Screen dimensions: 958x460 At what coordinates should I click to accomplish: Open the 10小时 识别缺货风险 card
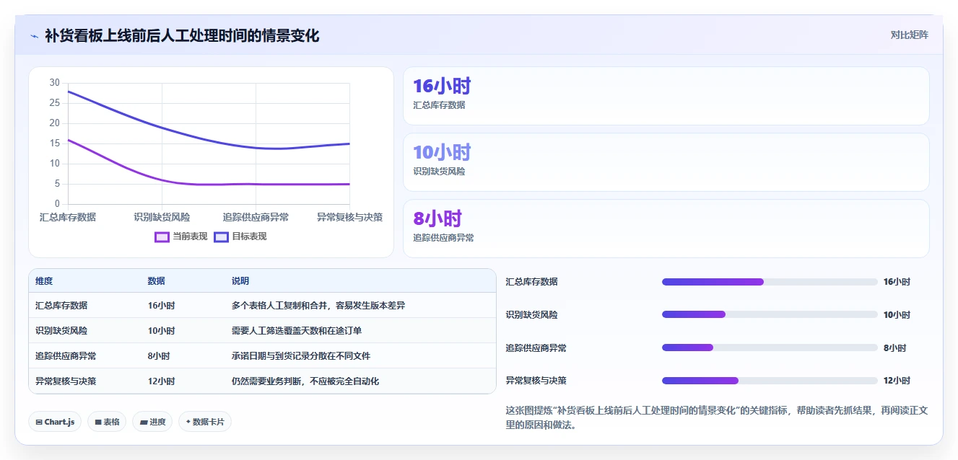[666, 162]
